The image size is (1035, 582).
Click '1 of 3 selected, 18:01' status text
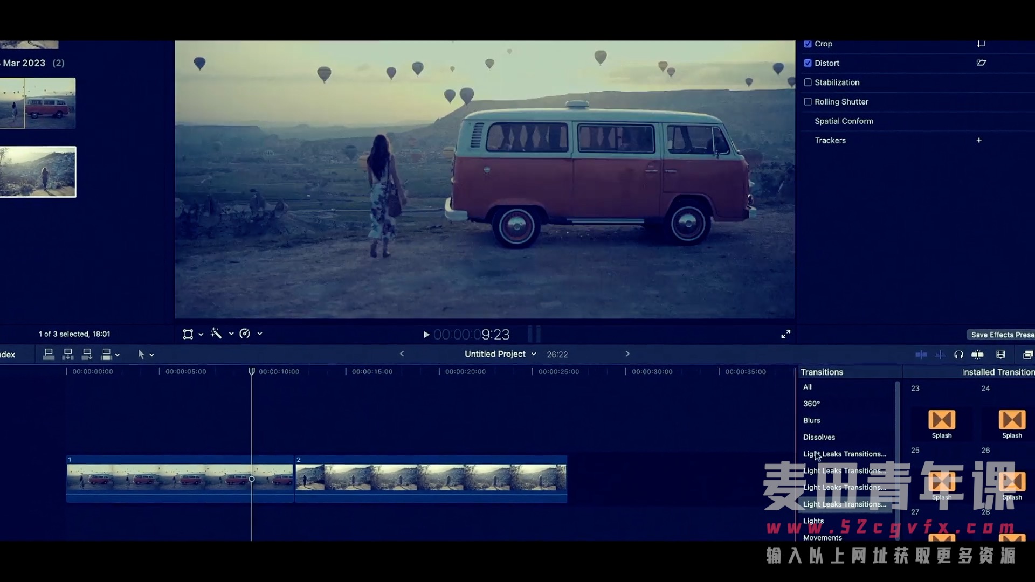coord(74,334)
